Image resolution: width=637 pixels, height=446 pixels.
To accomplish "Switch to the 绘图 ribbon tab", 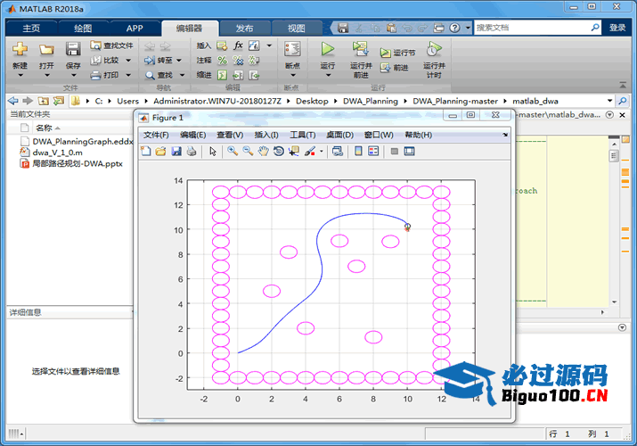I will [83, 28].
